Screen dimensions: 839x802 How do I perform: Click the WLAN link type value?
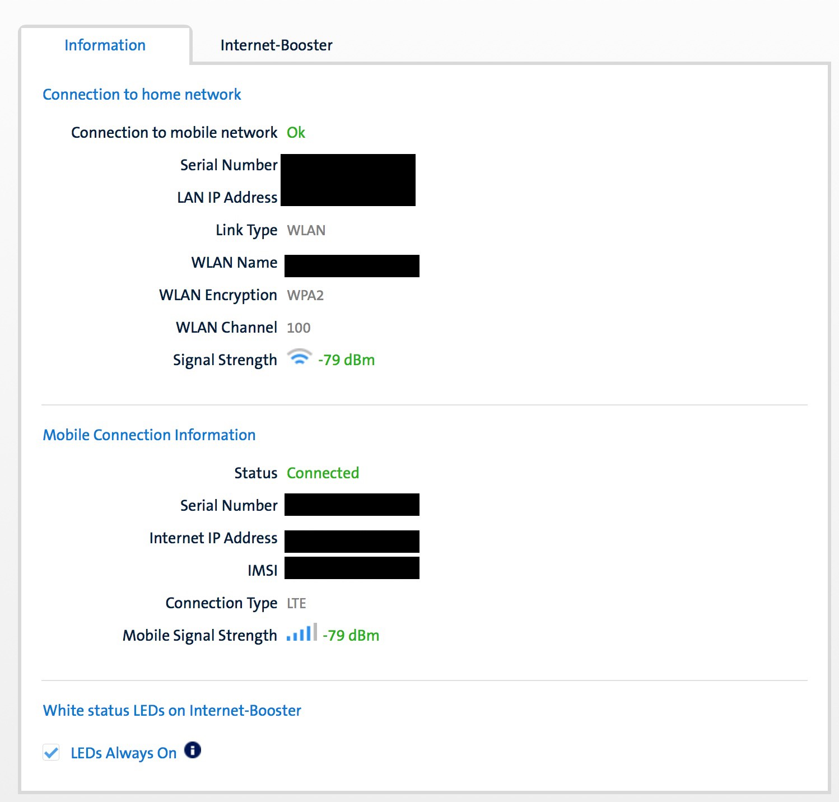tap(306, 230)
